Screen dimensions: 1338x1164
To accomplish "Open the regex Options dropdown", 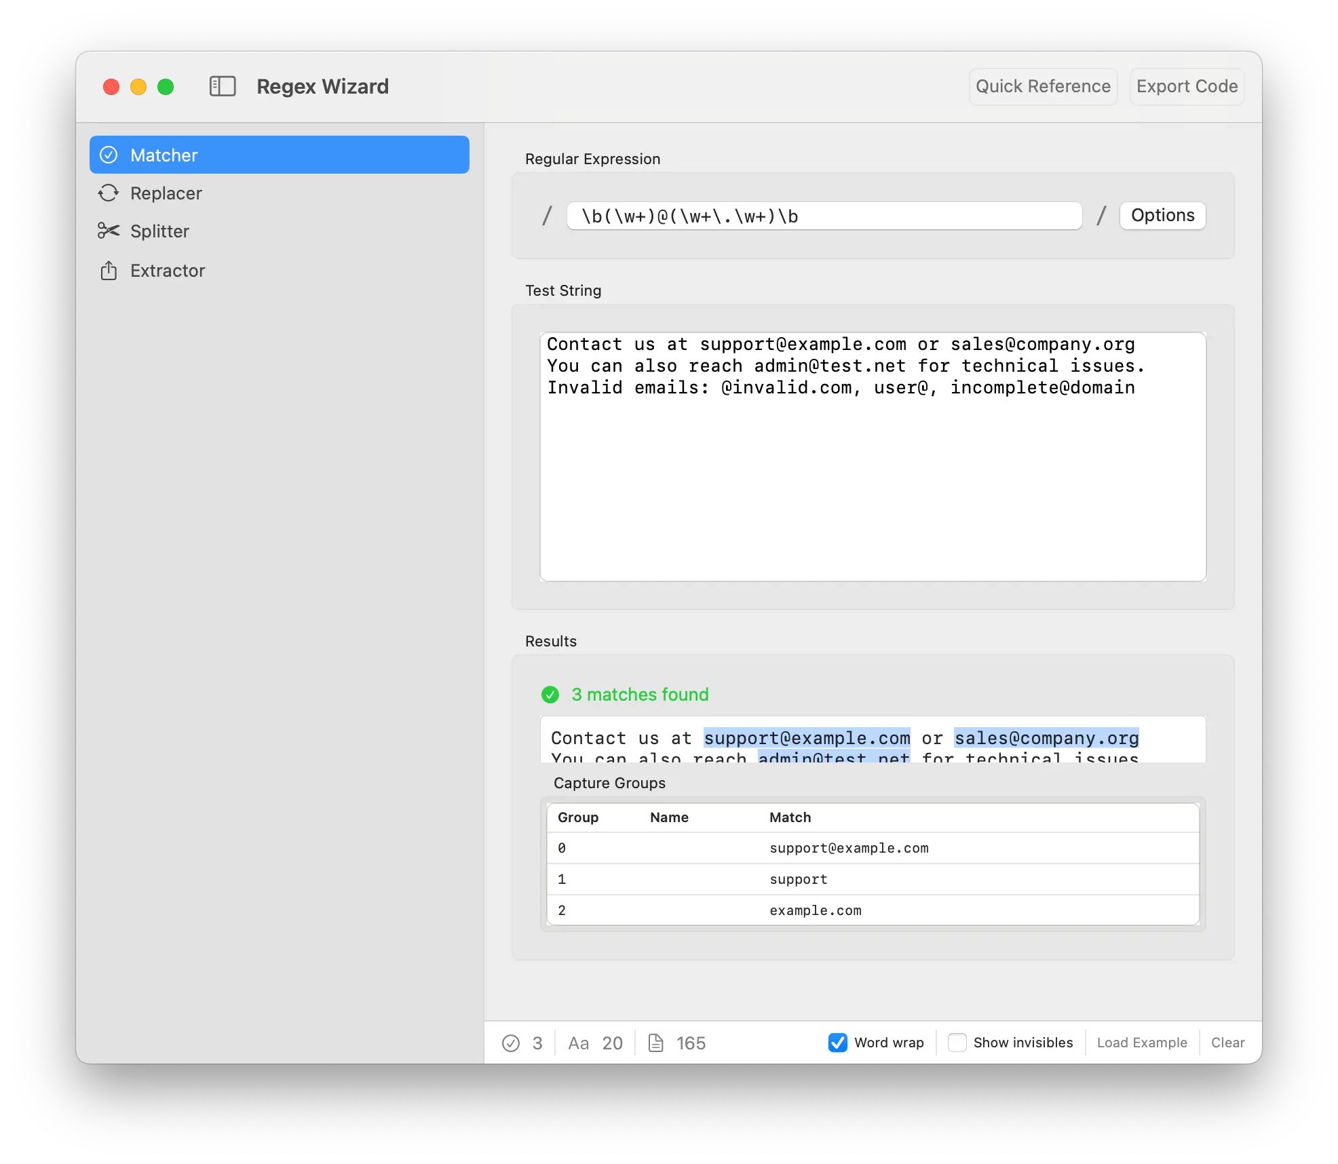I will [1162, 216].
